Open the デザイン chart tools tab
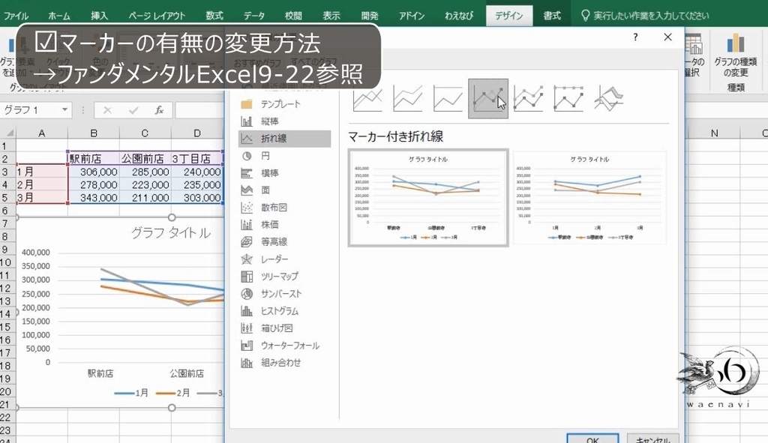The image size is (768, 443). 509,16
